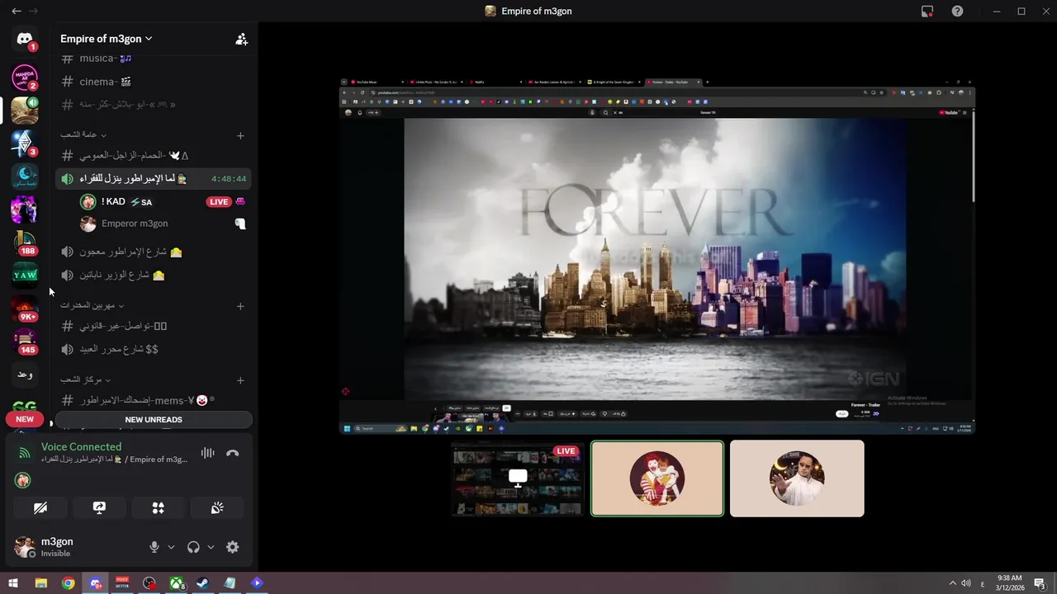Open the ابو-بلاش-كثر-منه channel

point(153,104)
